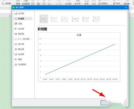
Task: Select 100% stacked line with markers subtype
Action: pyautogui.click(x=96, y=19)
